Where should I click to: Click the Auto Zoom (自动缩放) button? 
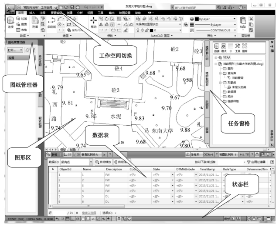(103, 162)
